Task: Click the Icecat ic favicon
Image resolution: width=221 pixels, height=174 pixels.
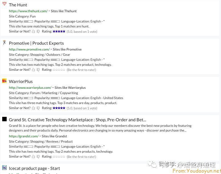Action: point(4,168)
